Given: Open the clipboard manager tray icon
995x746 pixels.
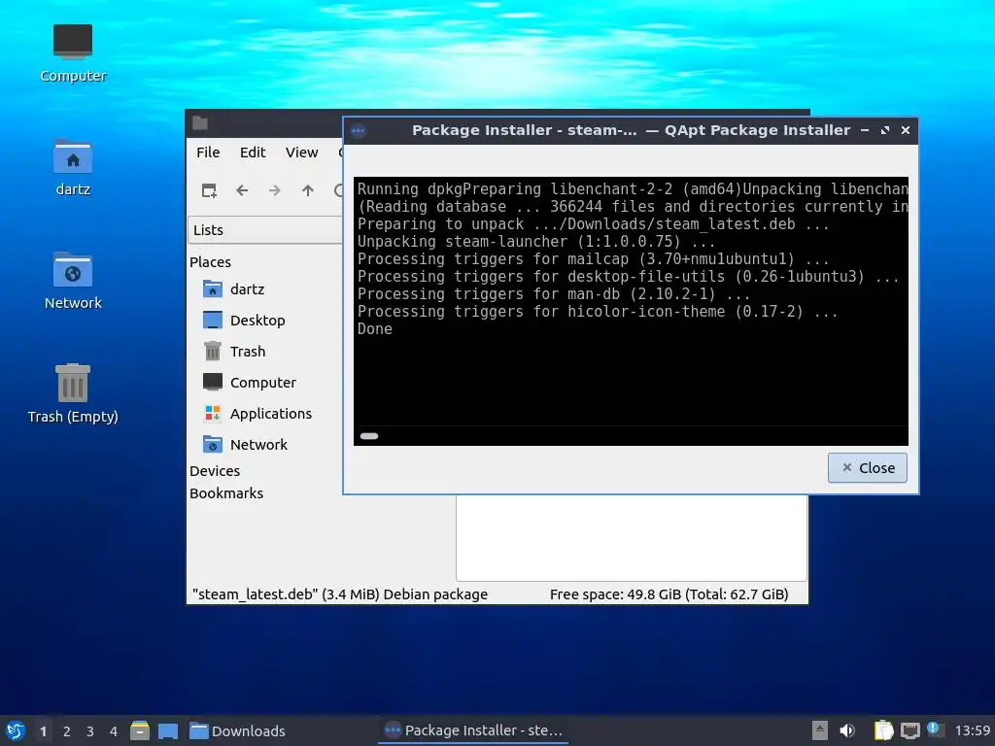Looking at the screenshot, I should (883, 730).
